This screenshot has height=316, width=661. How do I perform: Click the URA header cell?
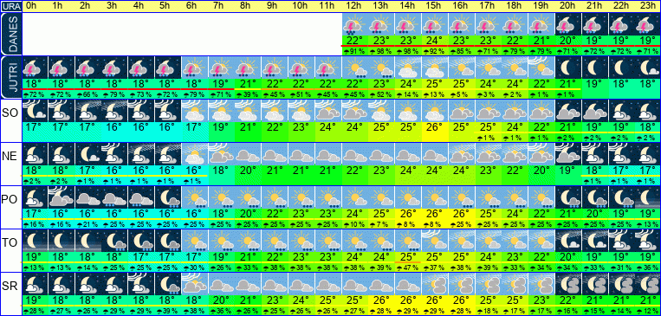click(10, 6)
